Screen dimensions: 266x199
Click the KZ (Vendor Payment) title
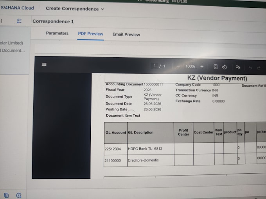217,78
